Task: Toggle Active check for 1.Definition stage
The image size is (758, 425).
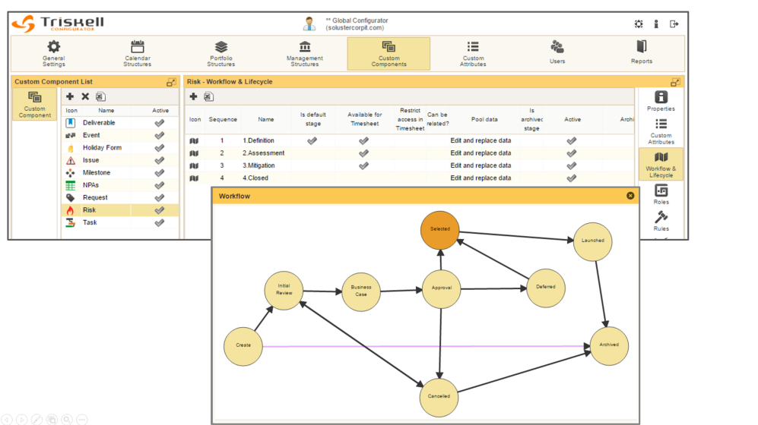Action: click(572, 141)
